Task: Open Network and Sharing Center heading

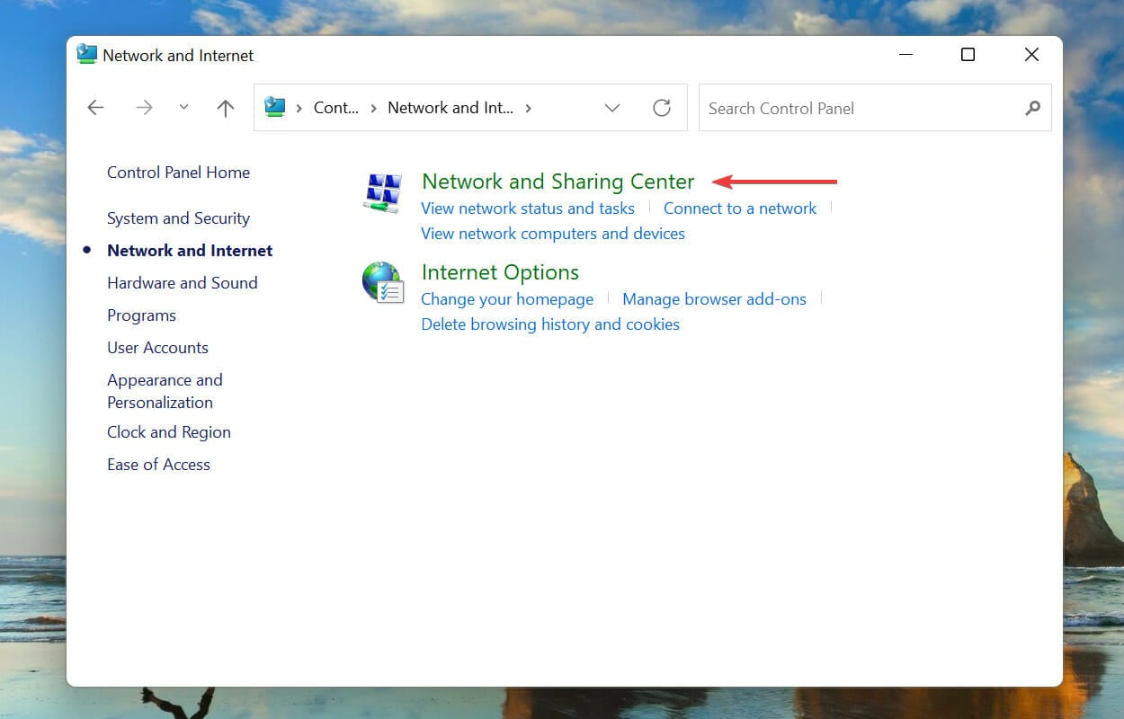Action: (x=558, y=182)
